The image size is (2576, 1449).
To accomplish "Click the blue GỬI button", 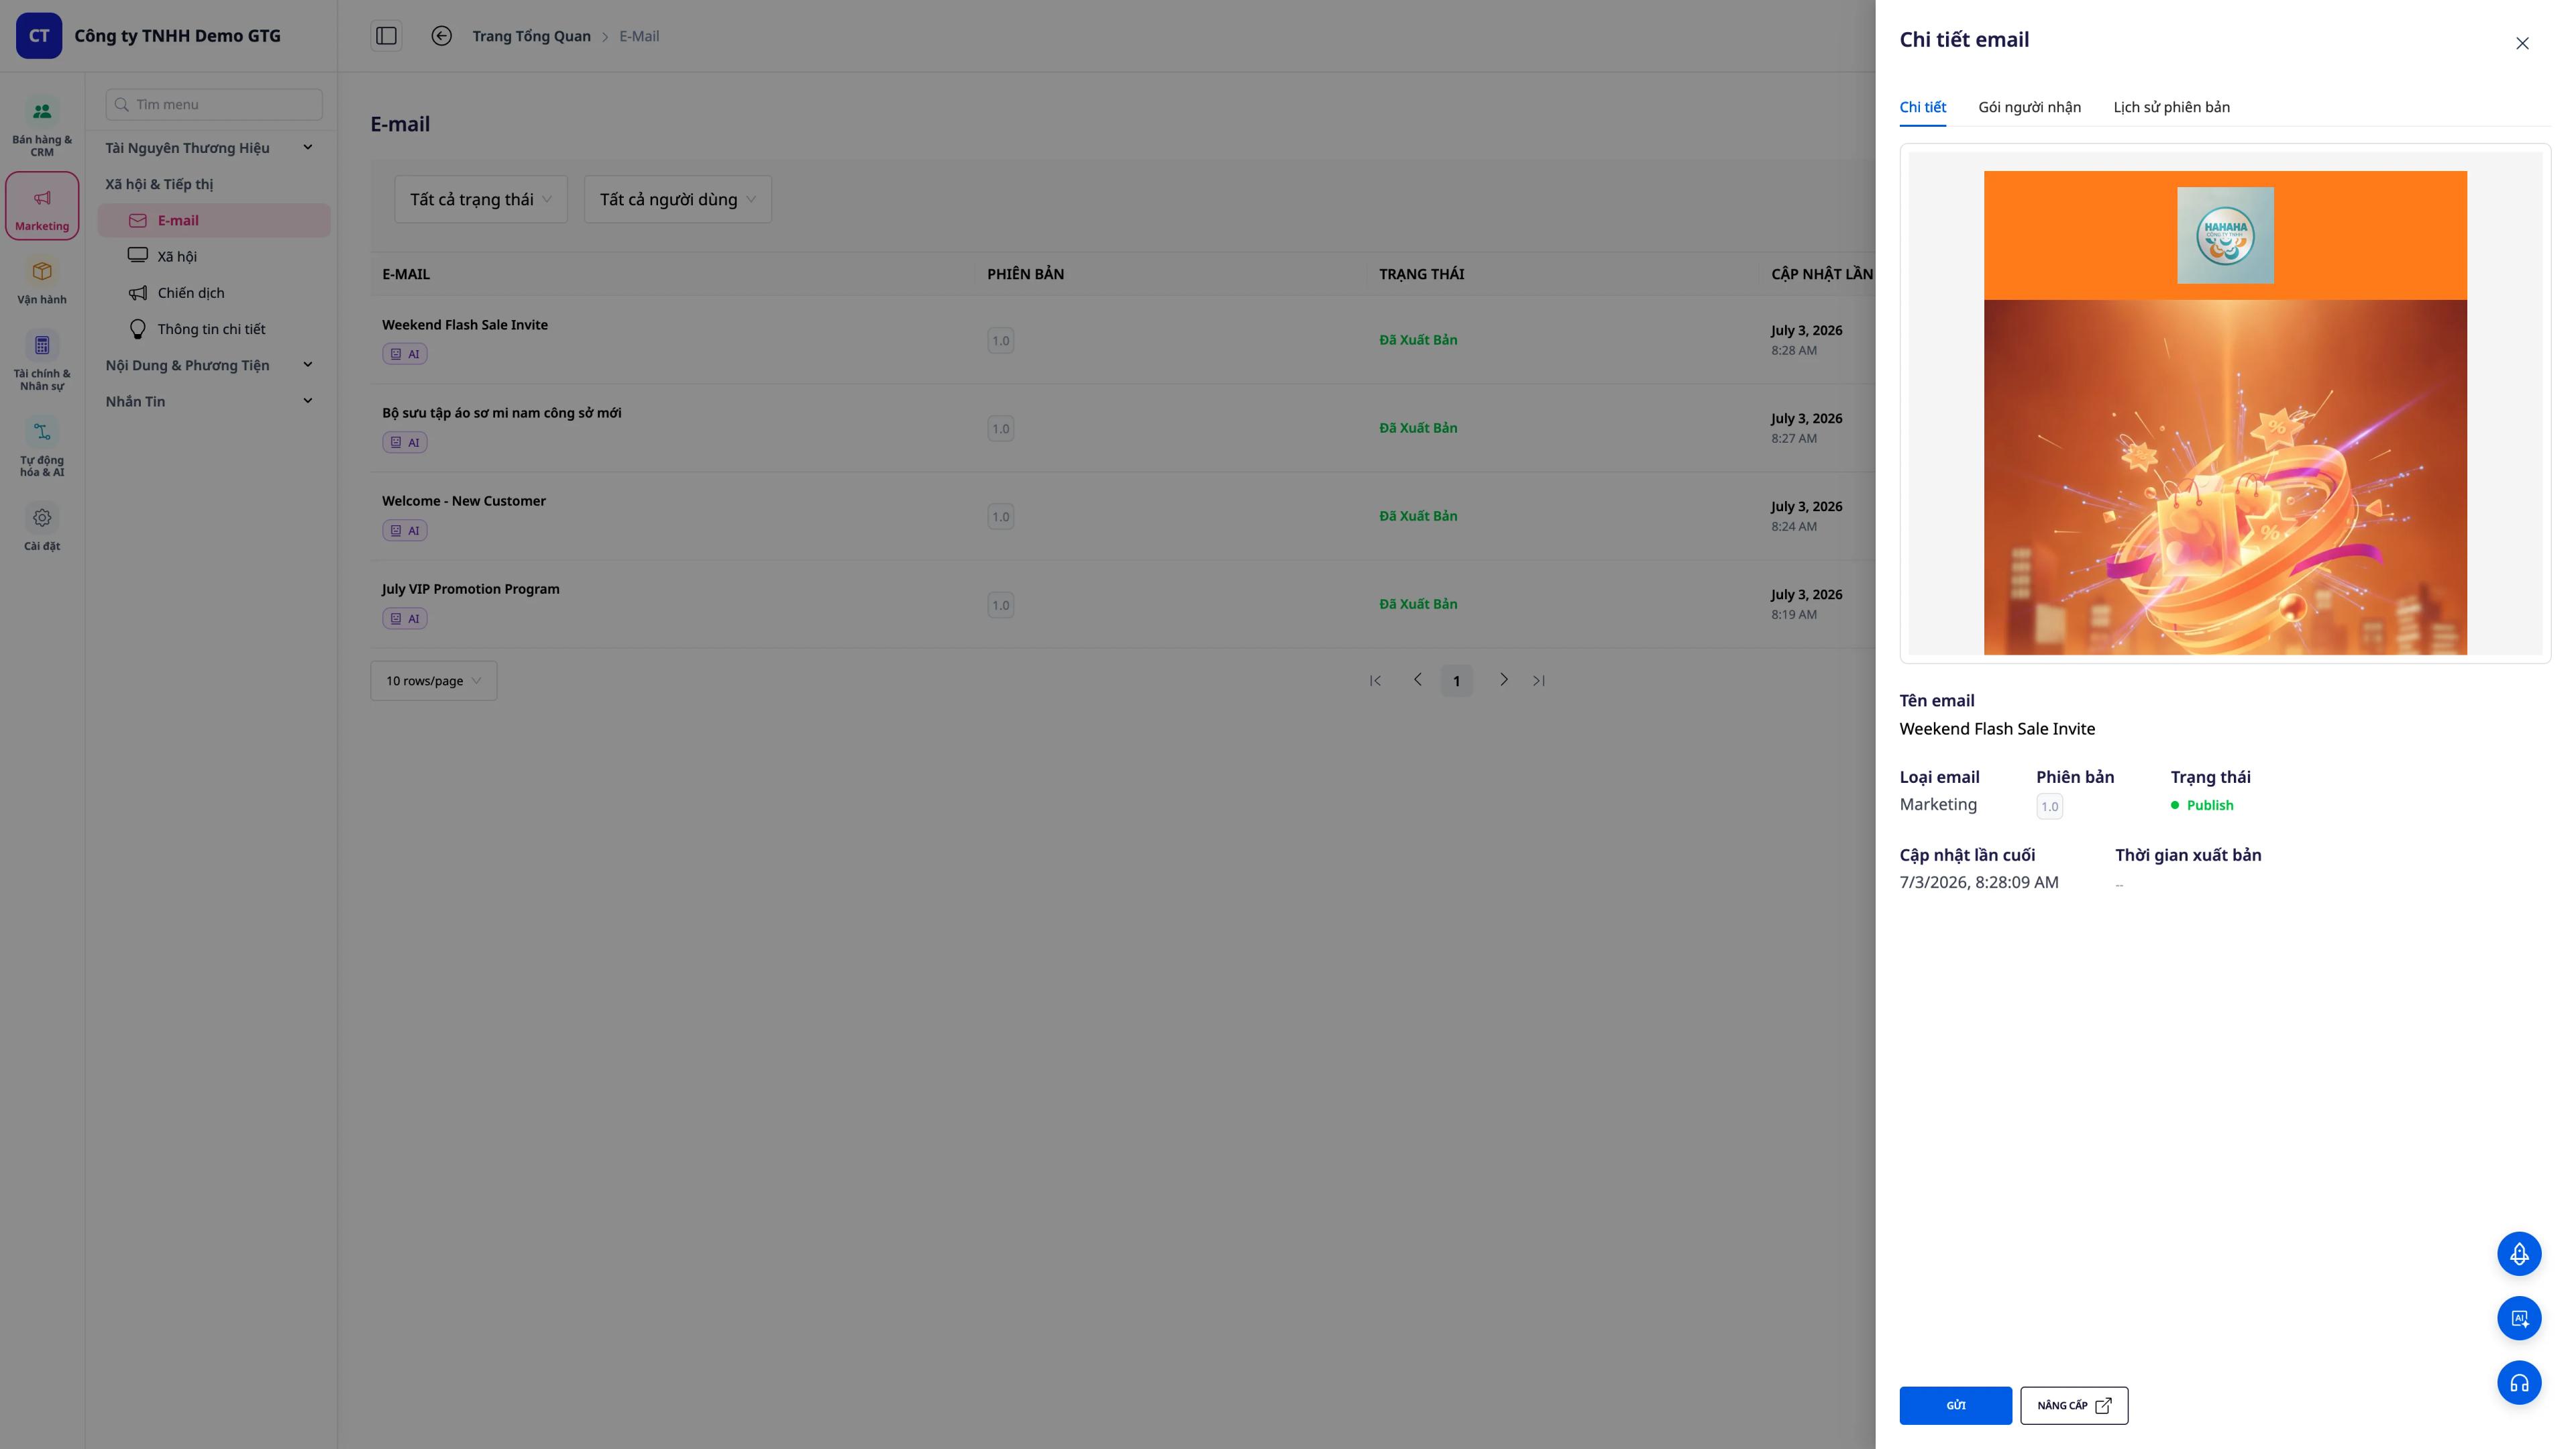I will pos(1955,1405).
